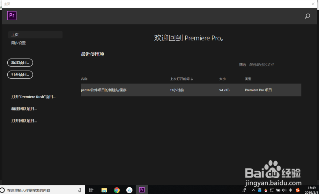Toggle the 中 input language indicator

pyautogui.click(x=290, y=190)
